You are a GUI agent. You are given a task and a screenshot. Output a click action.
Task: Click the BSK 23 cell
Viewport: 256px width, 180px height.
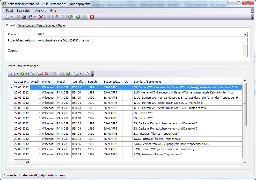(x=79, y=108)
